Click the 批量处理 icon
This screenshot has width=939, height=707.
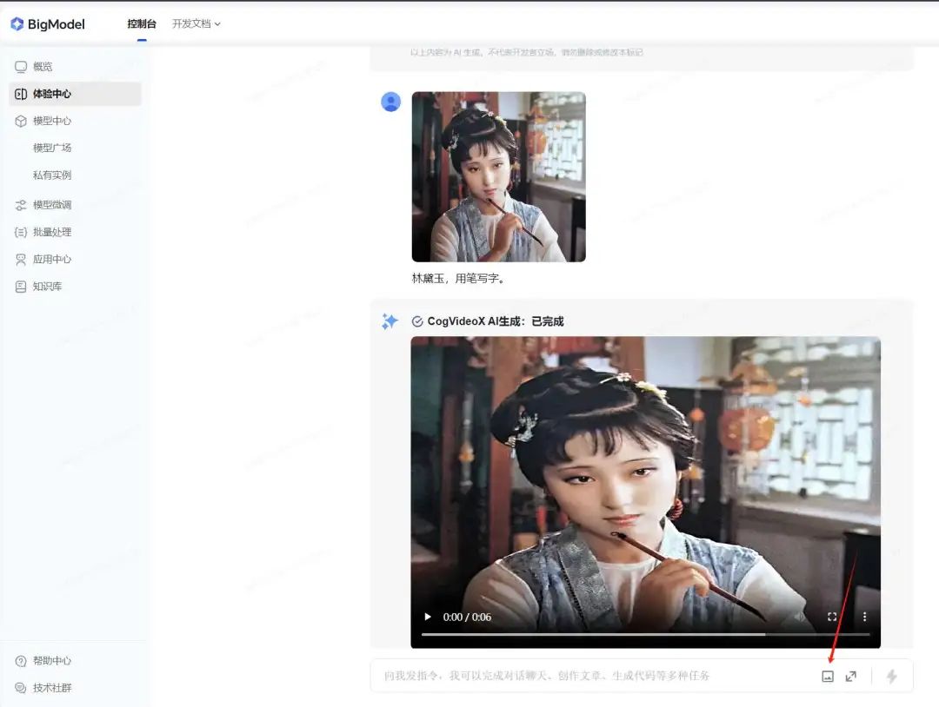21,232
